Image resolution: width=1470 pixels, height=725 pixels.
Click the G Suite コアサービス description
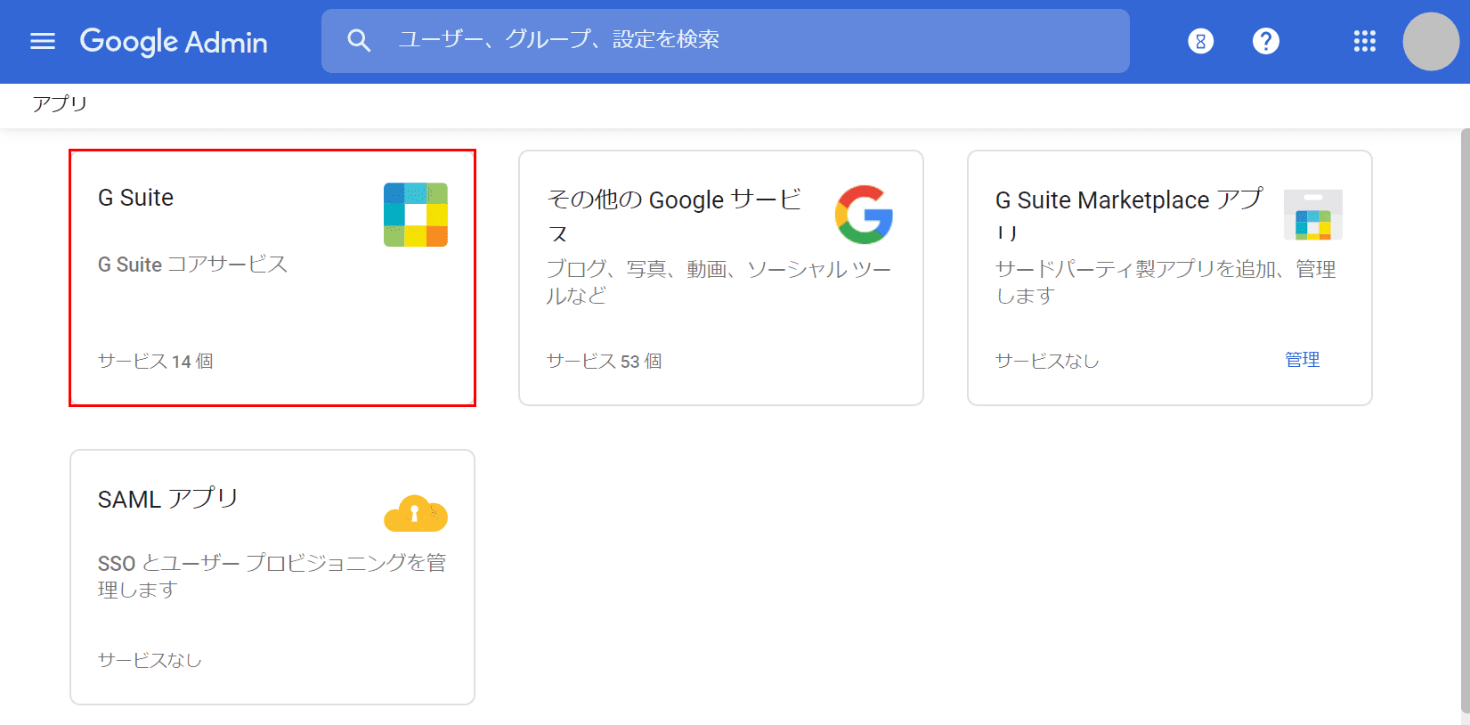(x=192, y=265)
